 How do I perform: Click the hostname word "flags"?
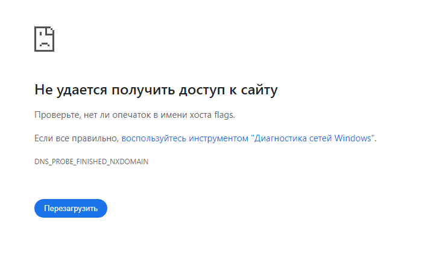(224, 115)
